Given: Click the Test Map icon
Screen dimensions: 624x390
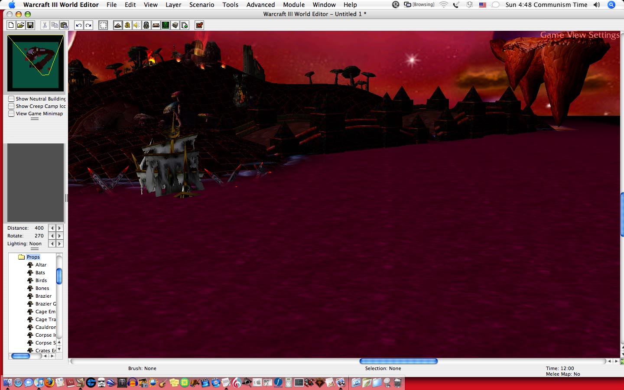Looking at the screenshot, I should (x=199, y=25).
